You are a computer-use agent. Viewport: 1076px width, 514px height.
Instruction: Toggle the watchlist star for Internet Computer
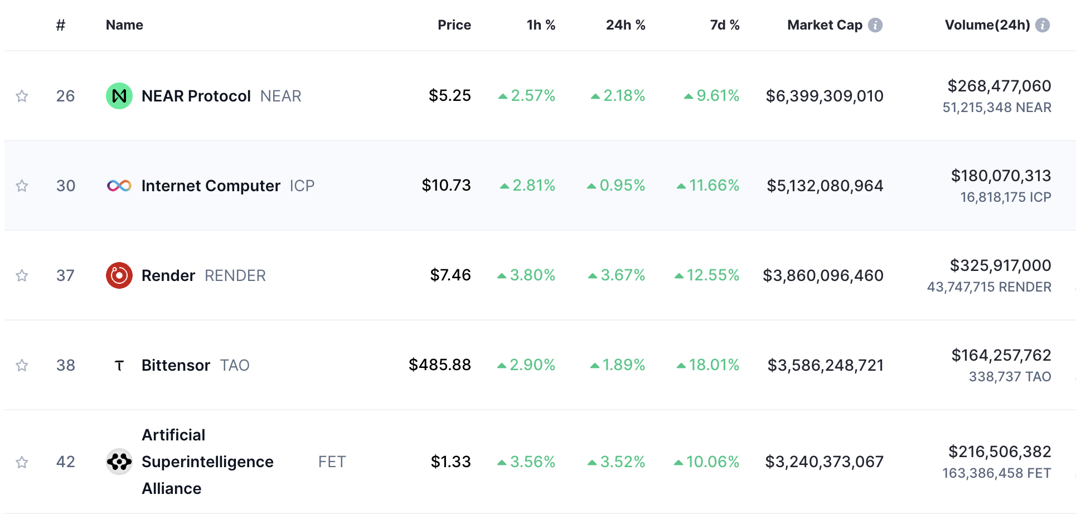coord(22,186)
